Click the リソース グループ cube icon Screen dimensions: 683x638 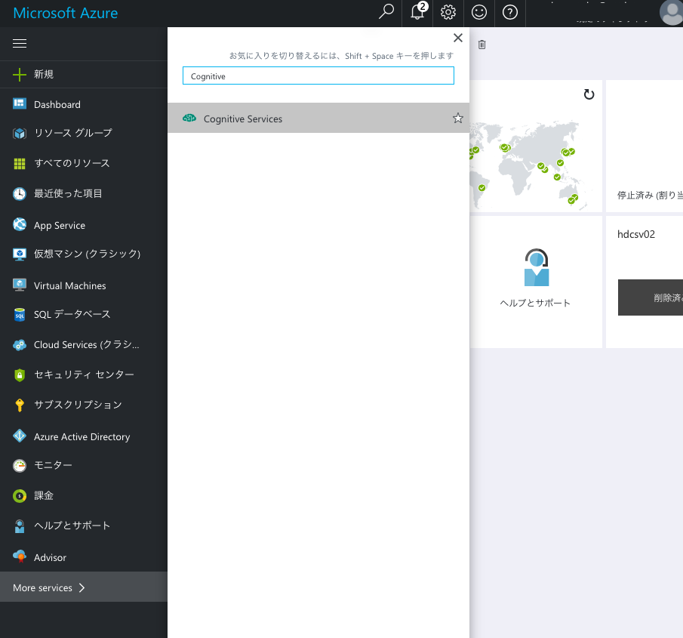(x=20, y=133)
